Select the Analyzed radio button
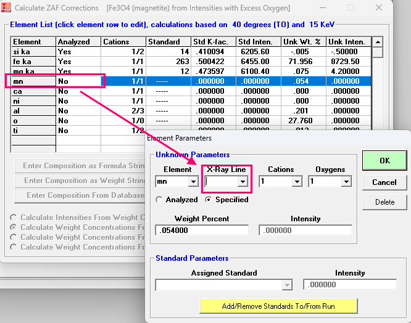Image resolution: width=411 pixels, height=323 pixels. (160, 200)
